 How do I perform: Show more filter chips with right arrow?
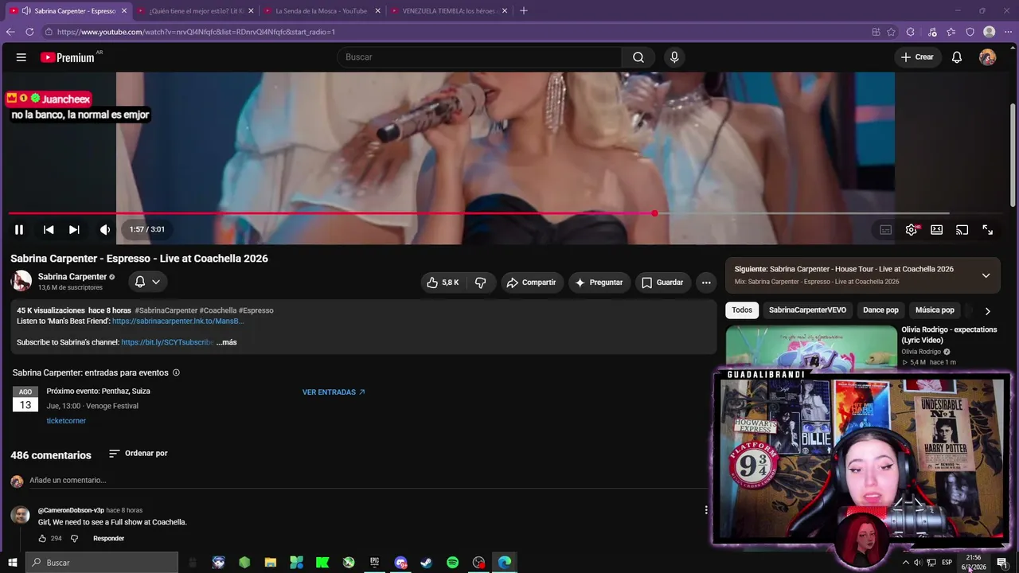pyautogui.click(x=987, y=311)
